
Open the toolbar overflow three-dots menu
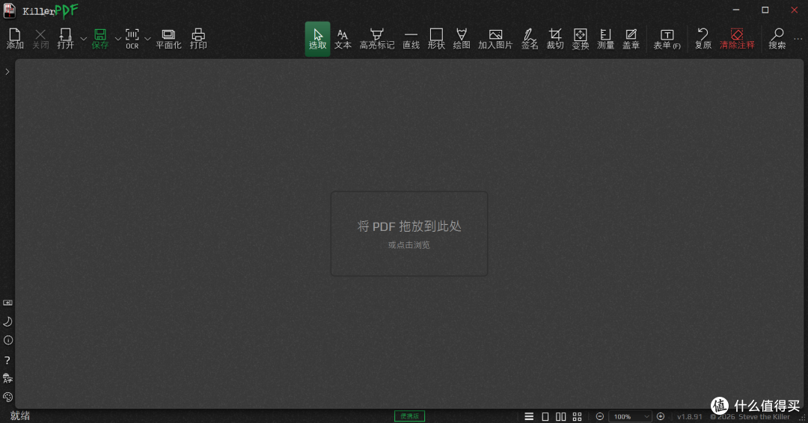point(798,39)
